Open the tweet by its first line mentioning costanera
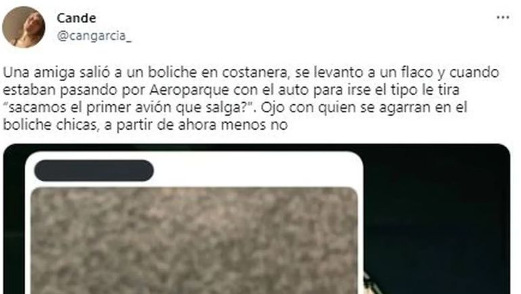This screenshot has height=294, width=521. coord(251,73)
